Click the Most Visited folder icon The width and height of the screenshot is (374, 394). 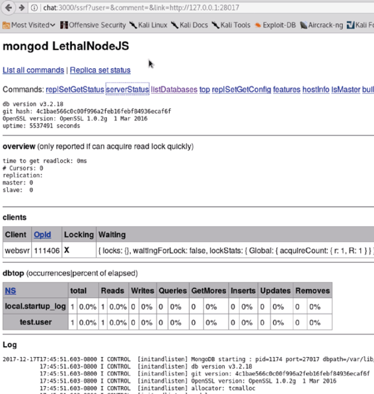(7, 25)
